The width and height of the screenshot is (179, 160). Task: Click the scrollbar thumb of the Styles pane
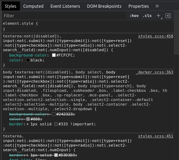click(177, 32)
